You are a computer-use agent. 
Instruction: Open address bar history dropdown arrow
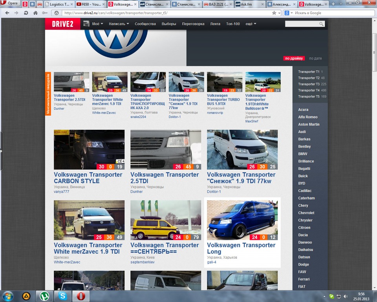tap(279, 13)
